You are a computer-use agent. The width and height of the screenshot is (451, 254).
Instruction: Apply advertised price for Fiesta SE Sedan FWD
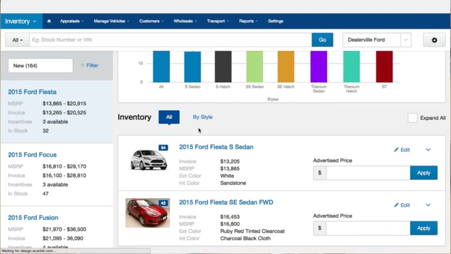423,228
